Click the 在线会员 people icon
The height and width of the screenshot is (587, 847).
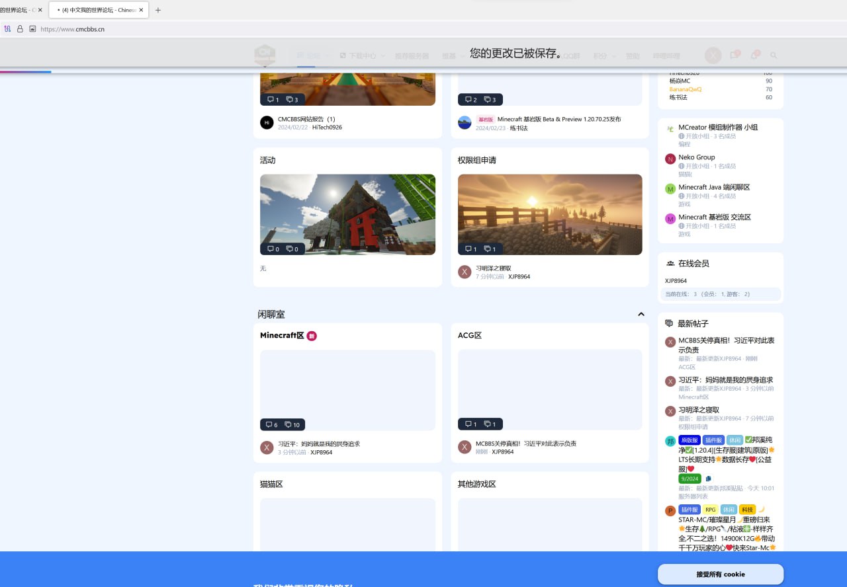pos(670,263)
